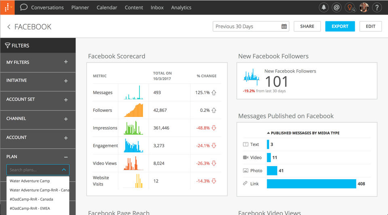The image size is (388, 215).
Task: Click Video Views total 8,024
Action: point(158,163)
